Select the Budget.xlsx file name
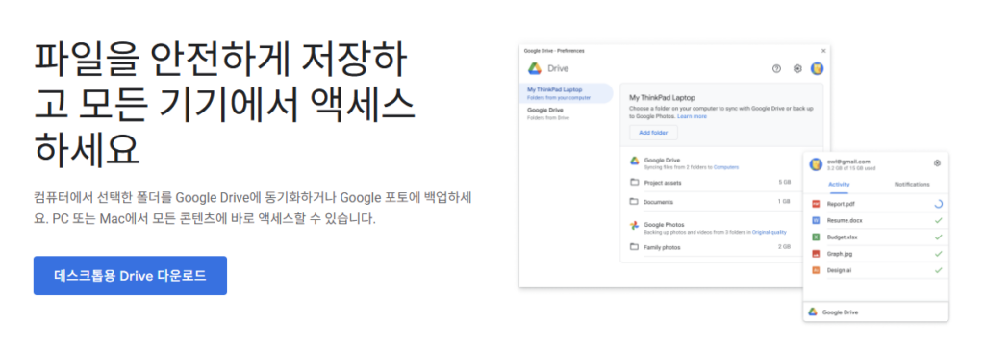Screen dimensions: 985x349 coord(843,237)
